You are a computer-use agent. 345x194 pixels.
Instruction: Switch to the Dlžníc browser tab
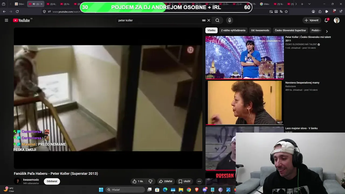[20, 4]
